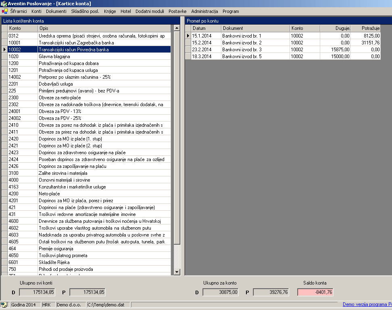392x310 pixels.
Task: Expand the Administracija menu
Action: pyautogui.click(x=204, y=11)
